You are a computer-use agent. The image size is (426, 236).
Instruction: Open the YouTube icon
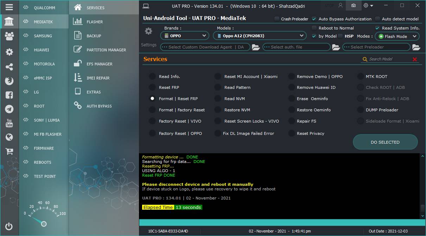point(9,123)
